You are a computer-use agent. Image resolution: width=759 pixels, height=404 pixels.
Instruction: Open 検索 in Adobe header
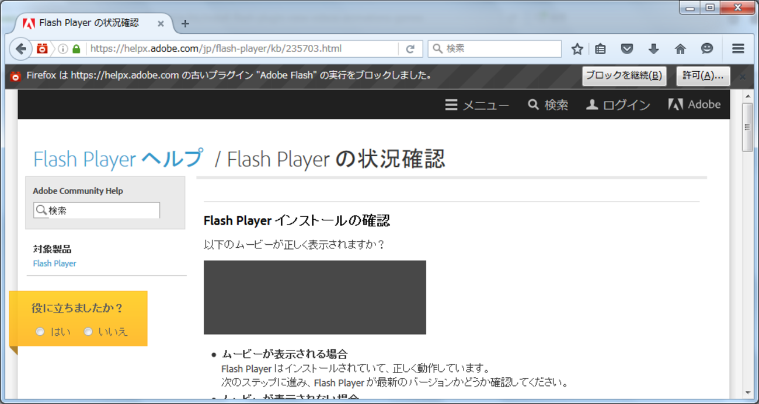(548, 105)
